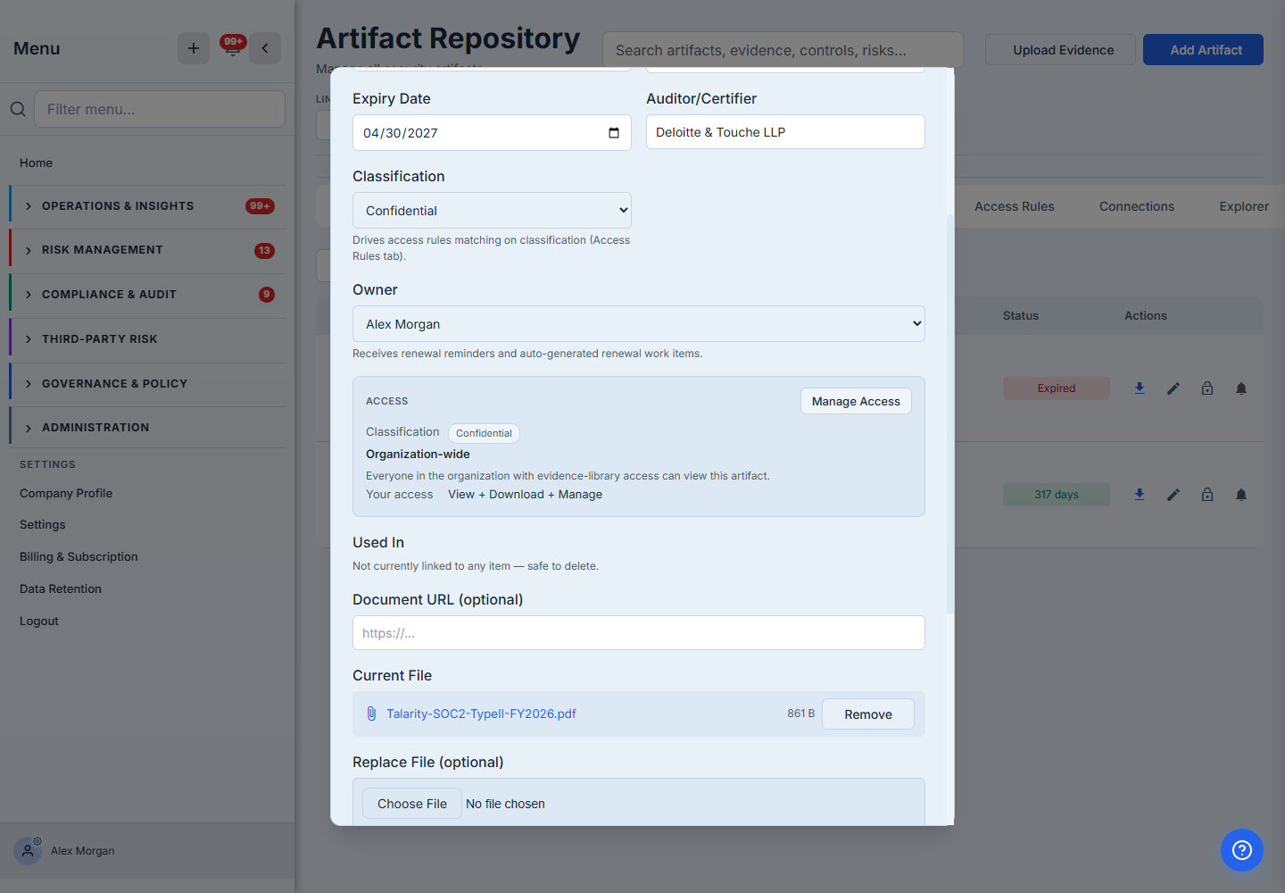Switch to the Explorer tab
This screenshot has width=1285, height=893.
(1244, 206)
